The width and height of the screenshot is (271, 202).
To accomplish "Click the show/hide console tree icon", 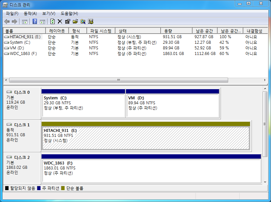I will [24, 22].
